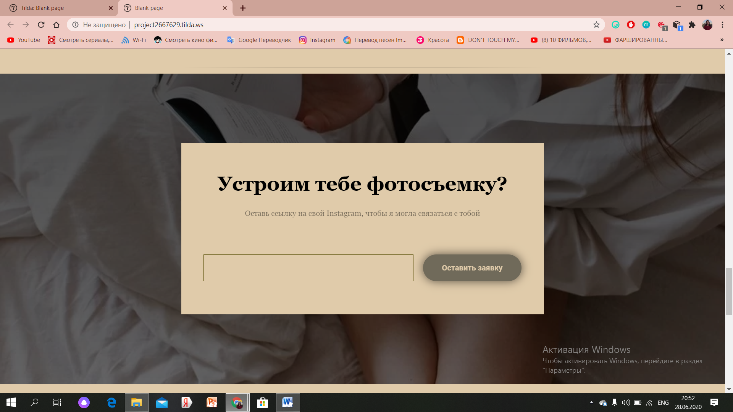Screen dimensions: 733x412
Task: Switch the ENG keyboard language indicator
Action: point(663,402)
